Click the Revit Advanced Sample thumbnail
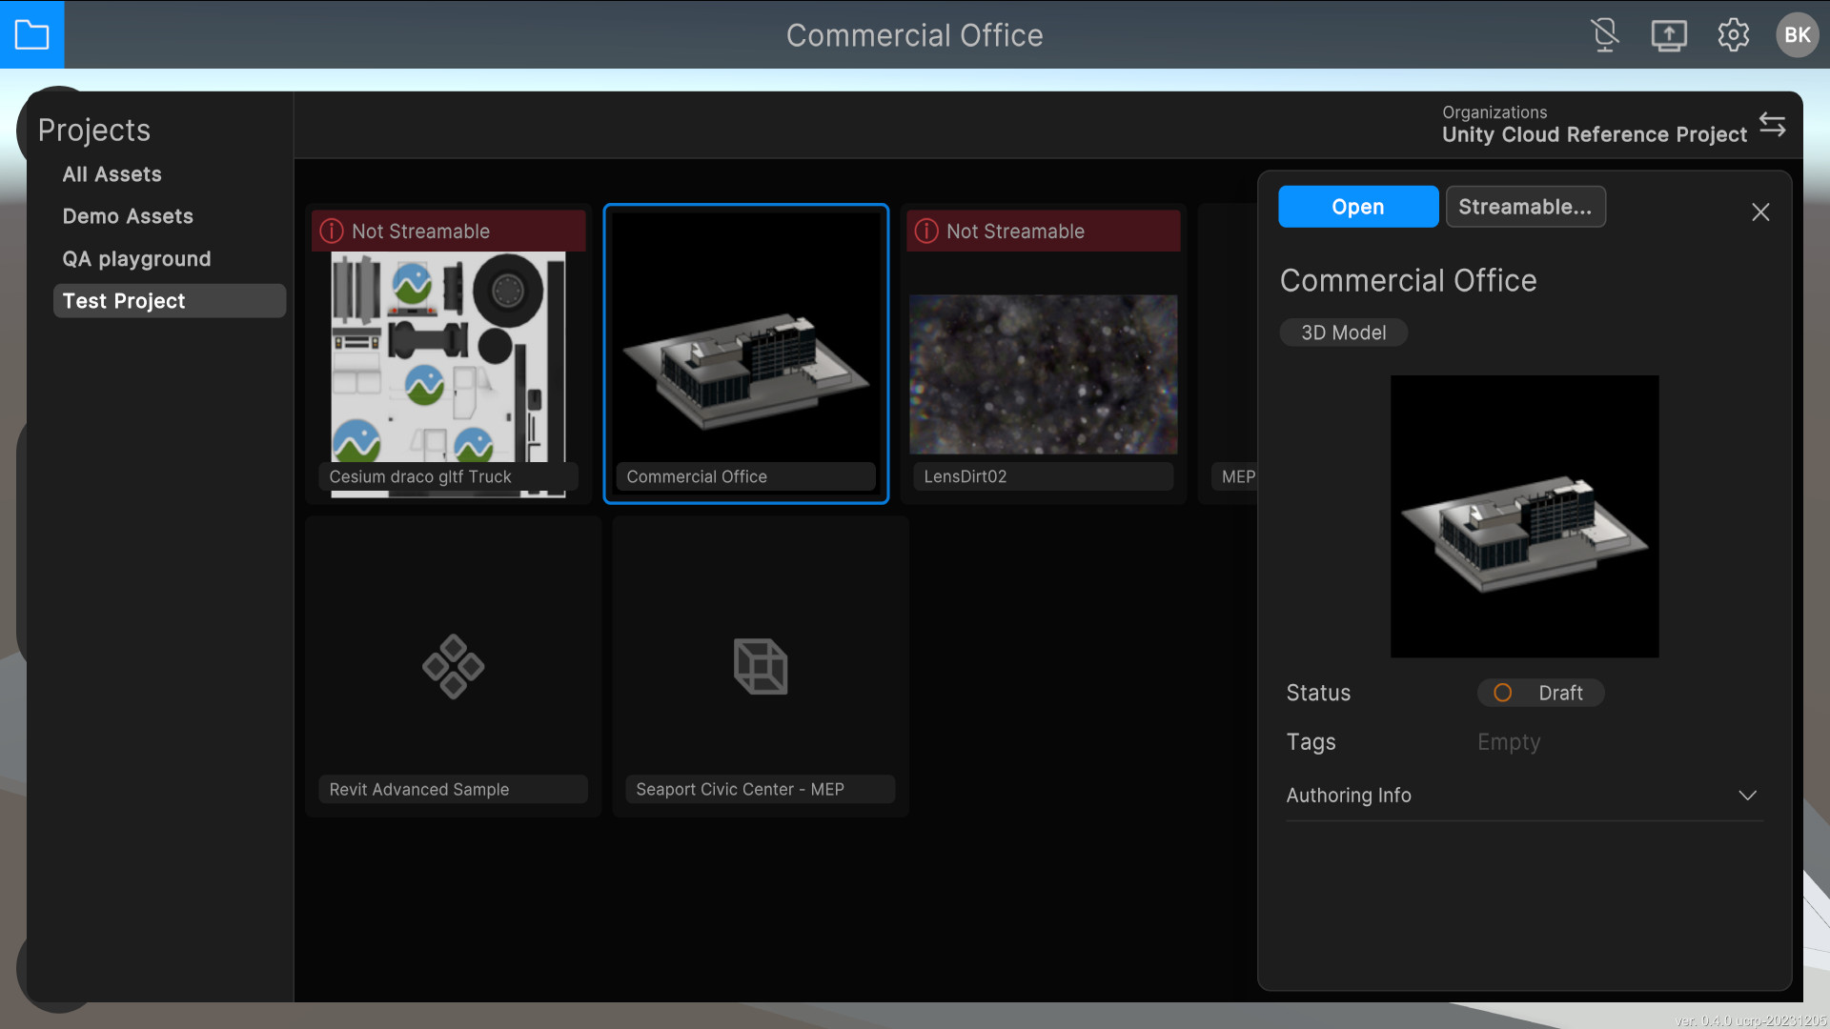 [453, 665]
